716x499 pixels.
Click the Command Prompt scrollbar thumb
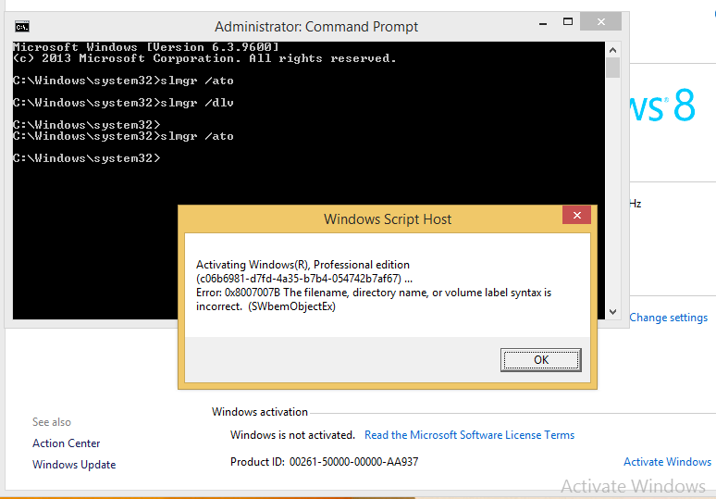pyautogui.click(x=612, y=68)
